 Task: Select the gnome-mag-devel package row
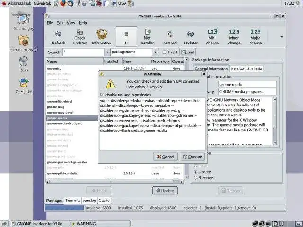(72, 113)
